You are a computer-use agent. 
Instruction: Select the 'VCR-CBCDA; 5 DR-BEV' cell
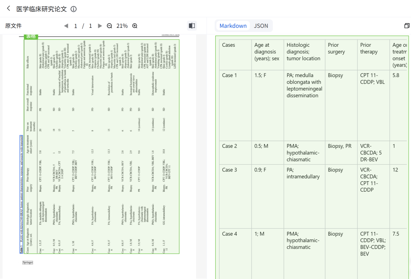[374, 153]
